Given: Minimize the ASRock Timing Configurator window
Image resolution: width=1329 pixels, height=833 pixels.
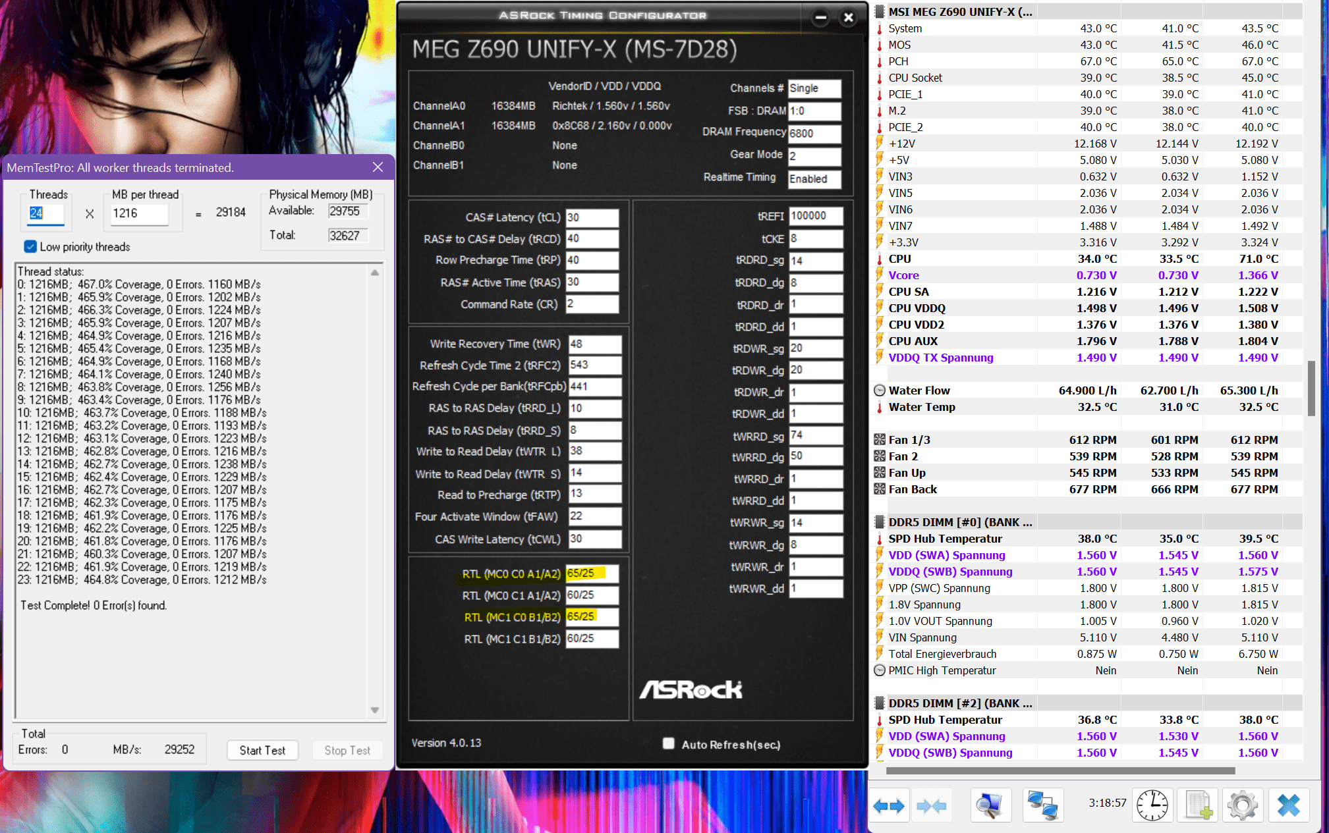Looking at the screenshot, I should pos(820,18).
